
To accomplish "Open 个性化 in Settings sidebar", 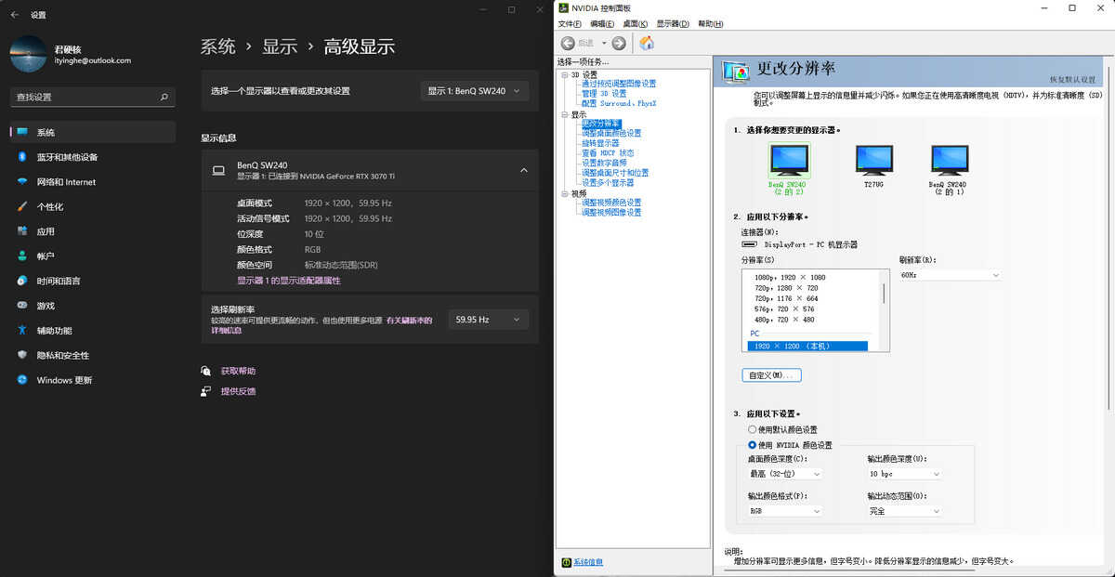I will [93, 206].
